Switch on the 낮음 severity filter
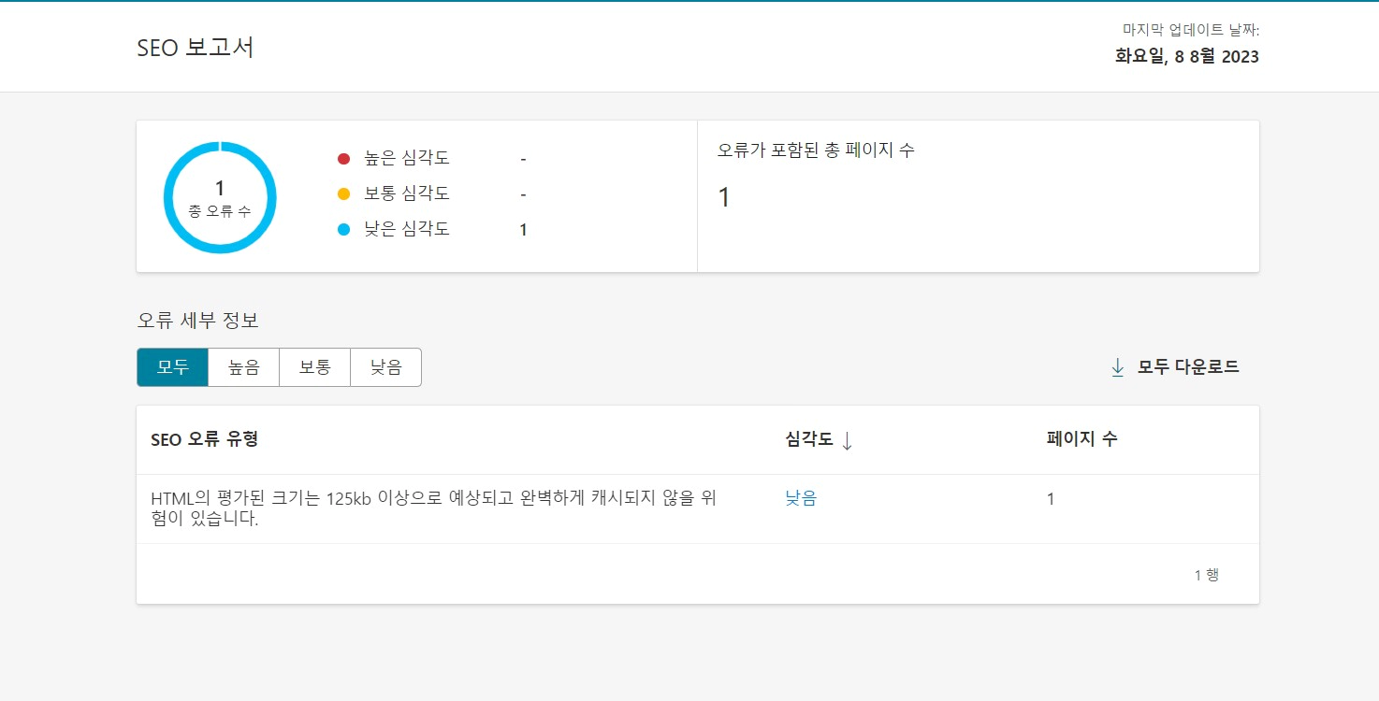Viewport: 1379px width, 701px height. point(385,366)
